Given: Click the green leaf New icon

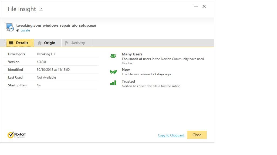Looking at the screenshot, I should click(x=113, y=72).
